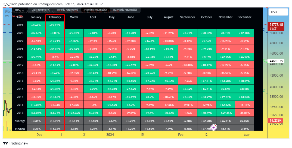This screenshot has width=292, height=148.
Task: Click the -36.57% November 2018 cell
Action: pyautogui.click(x=225, y=73)
